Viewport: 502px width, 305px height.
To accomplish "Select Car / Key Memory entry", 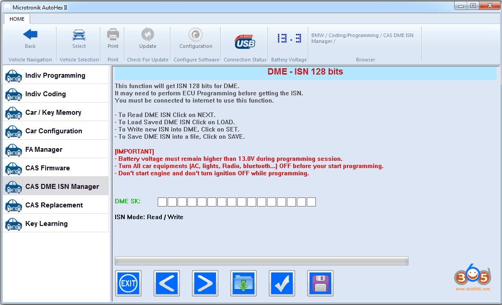I will point(56,113).
